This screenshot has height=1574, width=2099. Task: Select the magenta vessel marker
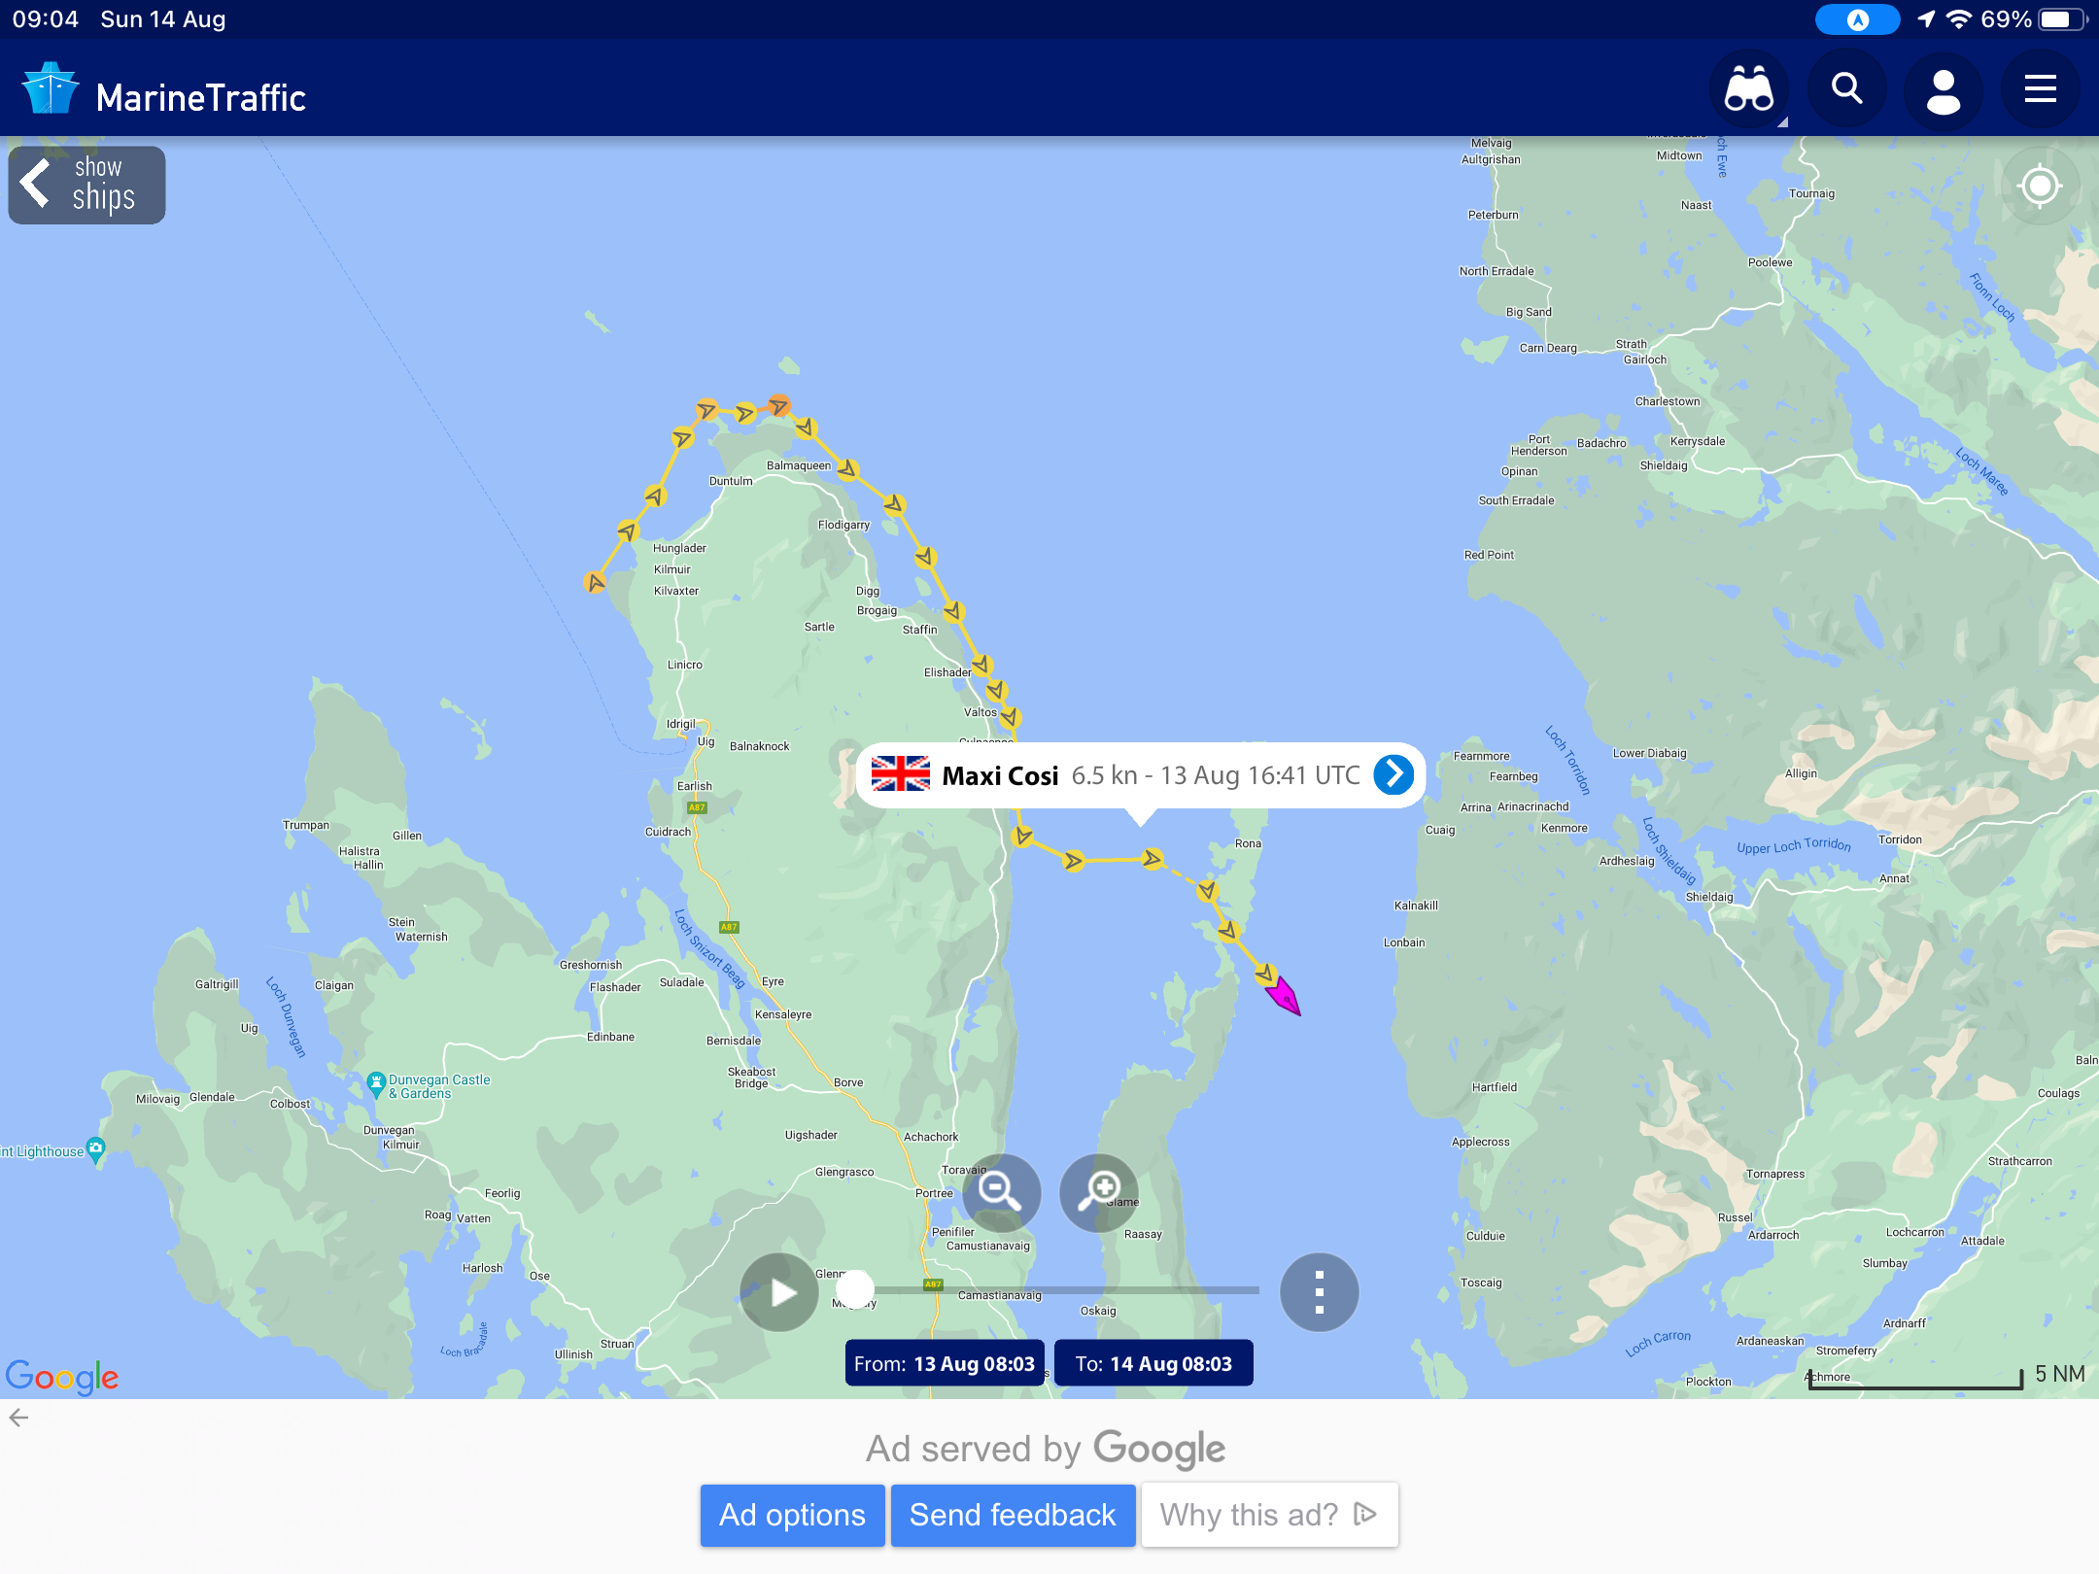[x=1284, y=996]
